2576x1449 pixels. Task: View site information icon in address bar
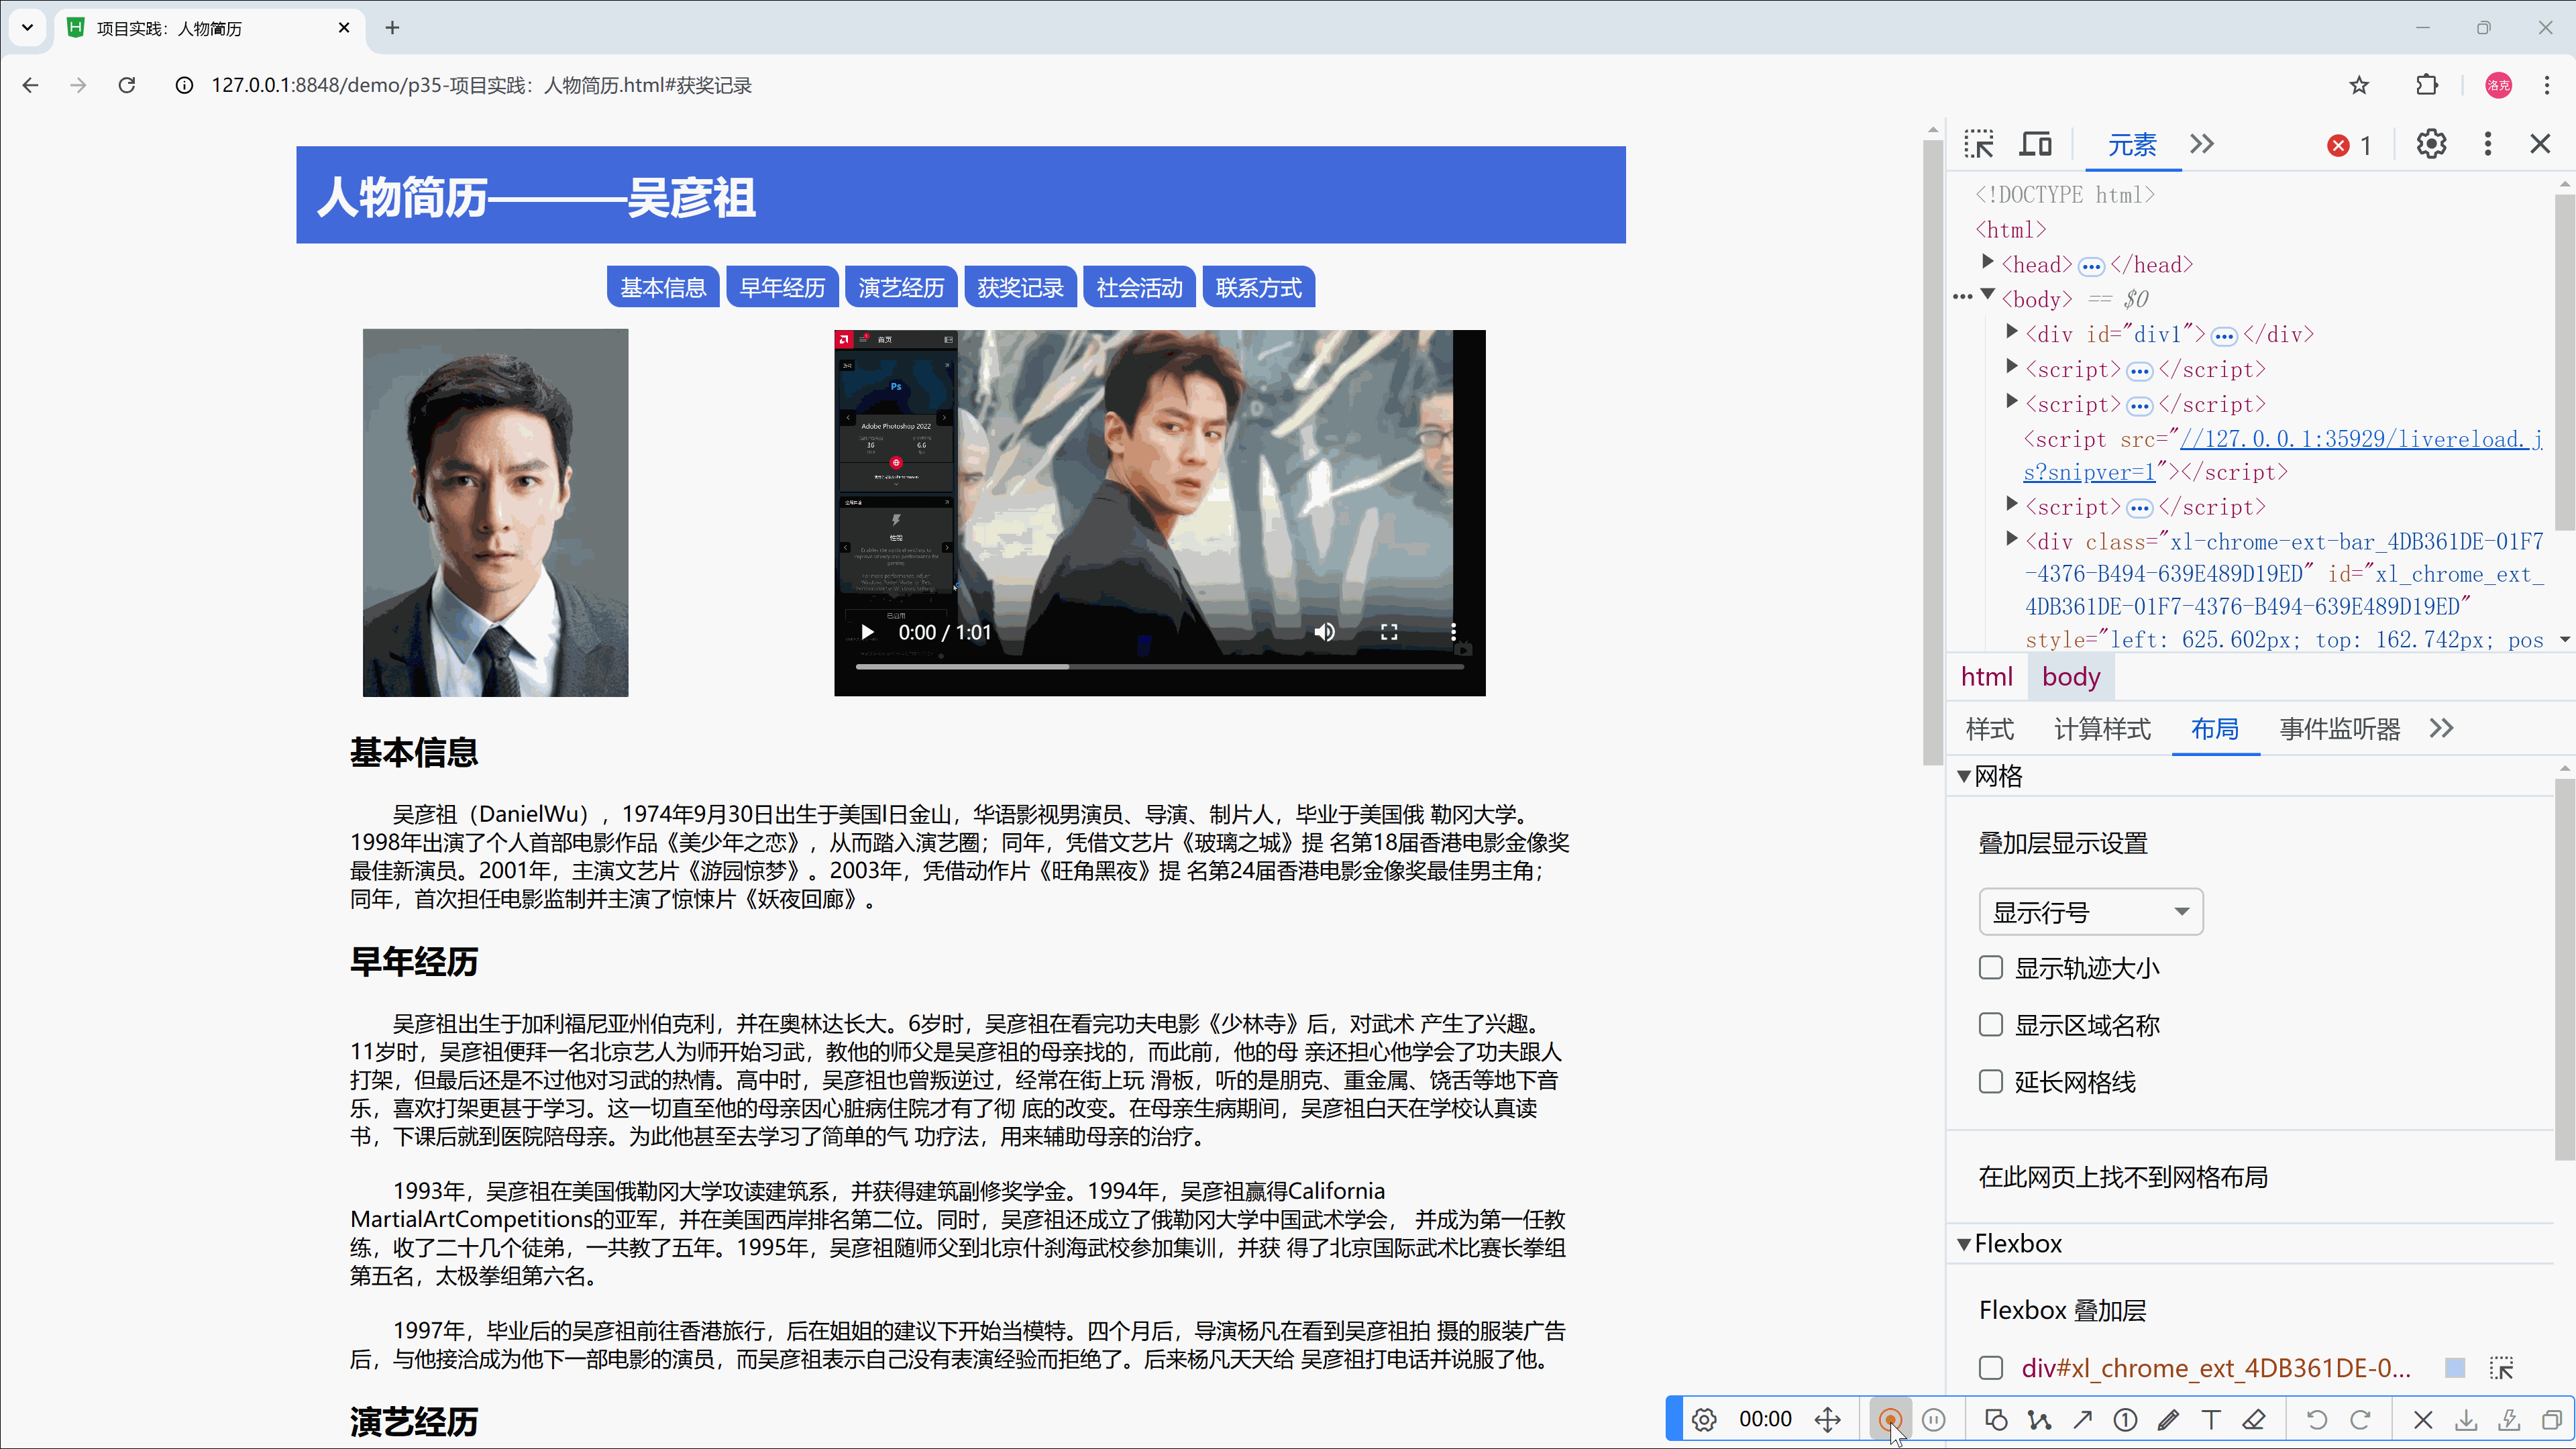click(184, 85)
